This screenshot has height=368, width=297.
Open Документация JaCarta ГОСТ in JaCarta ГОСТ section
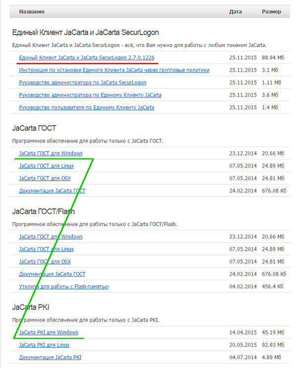pos(52,190)
